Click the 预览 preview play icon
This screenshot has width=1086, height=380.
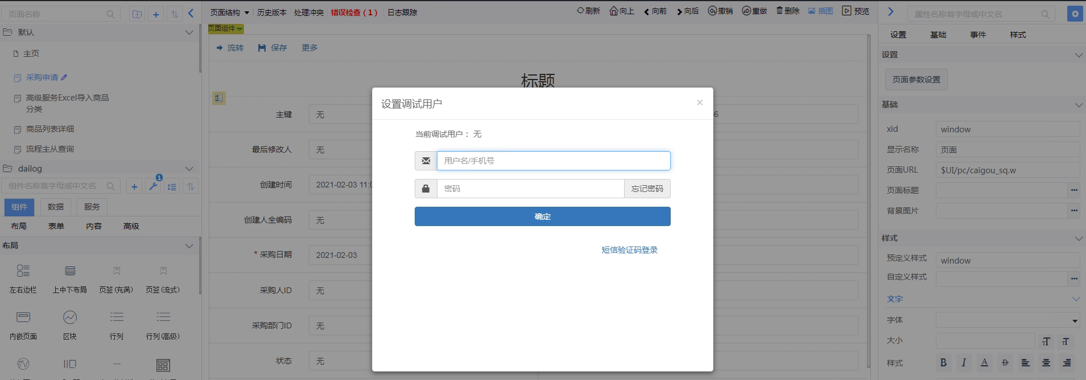[846, 11]
